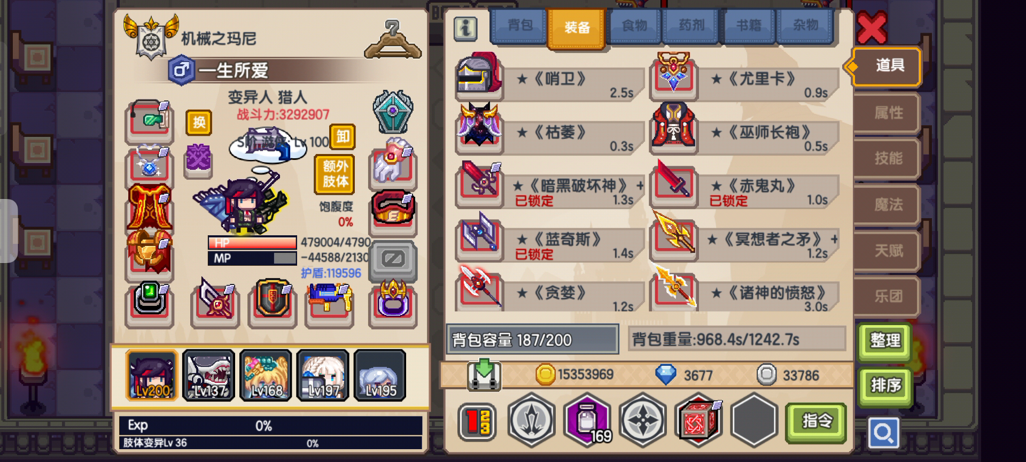Select the Lv137 shark character portrait
Image resolution: width=1026 pixels, height=462 pixels.
coord(209,375)
